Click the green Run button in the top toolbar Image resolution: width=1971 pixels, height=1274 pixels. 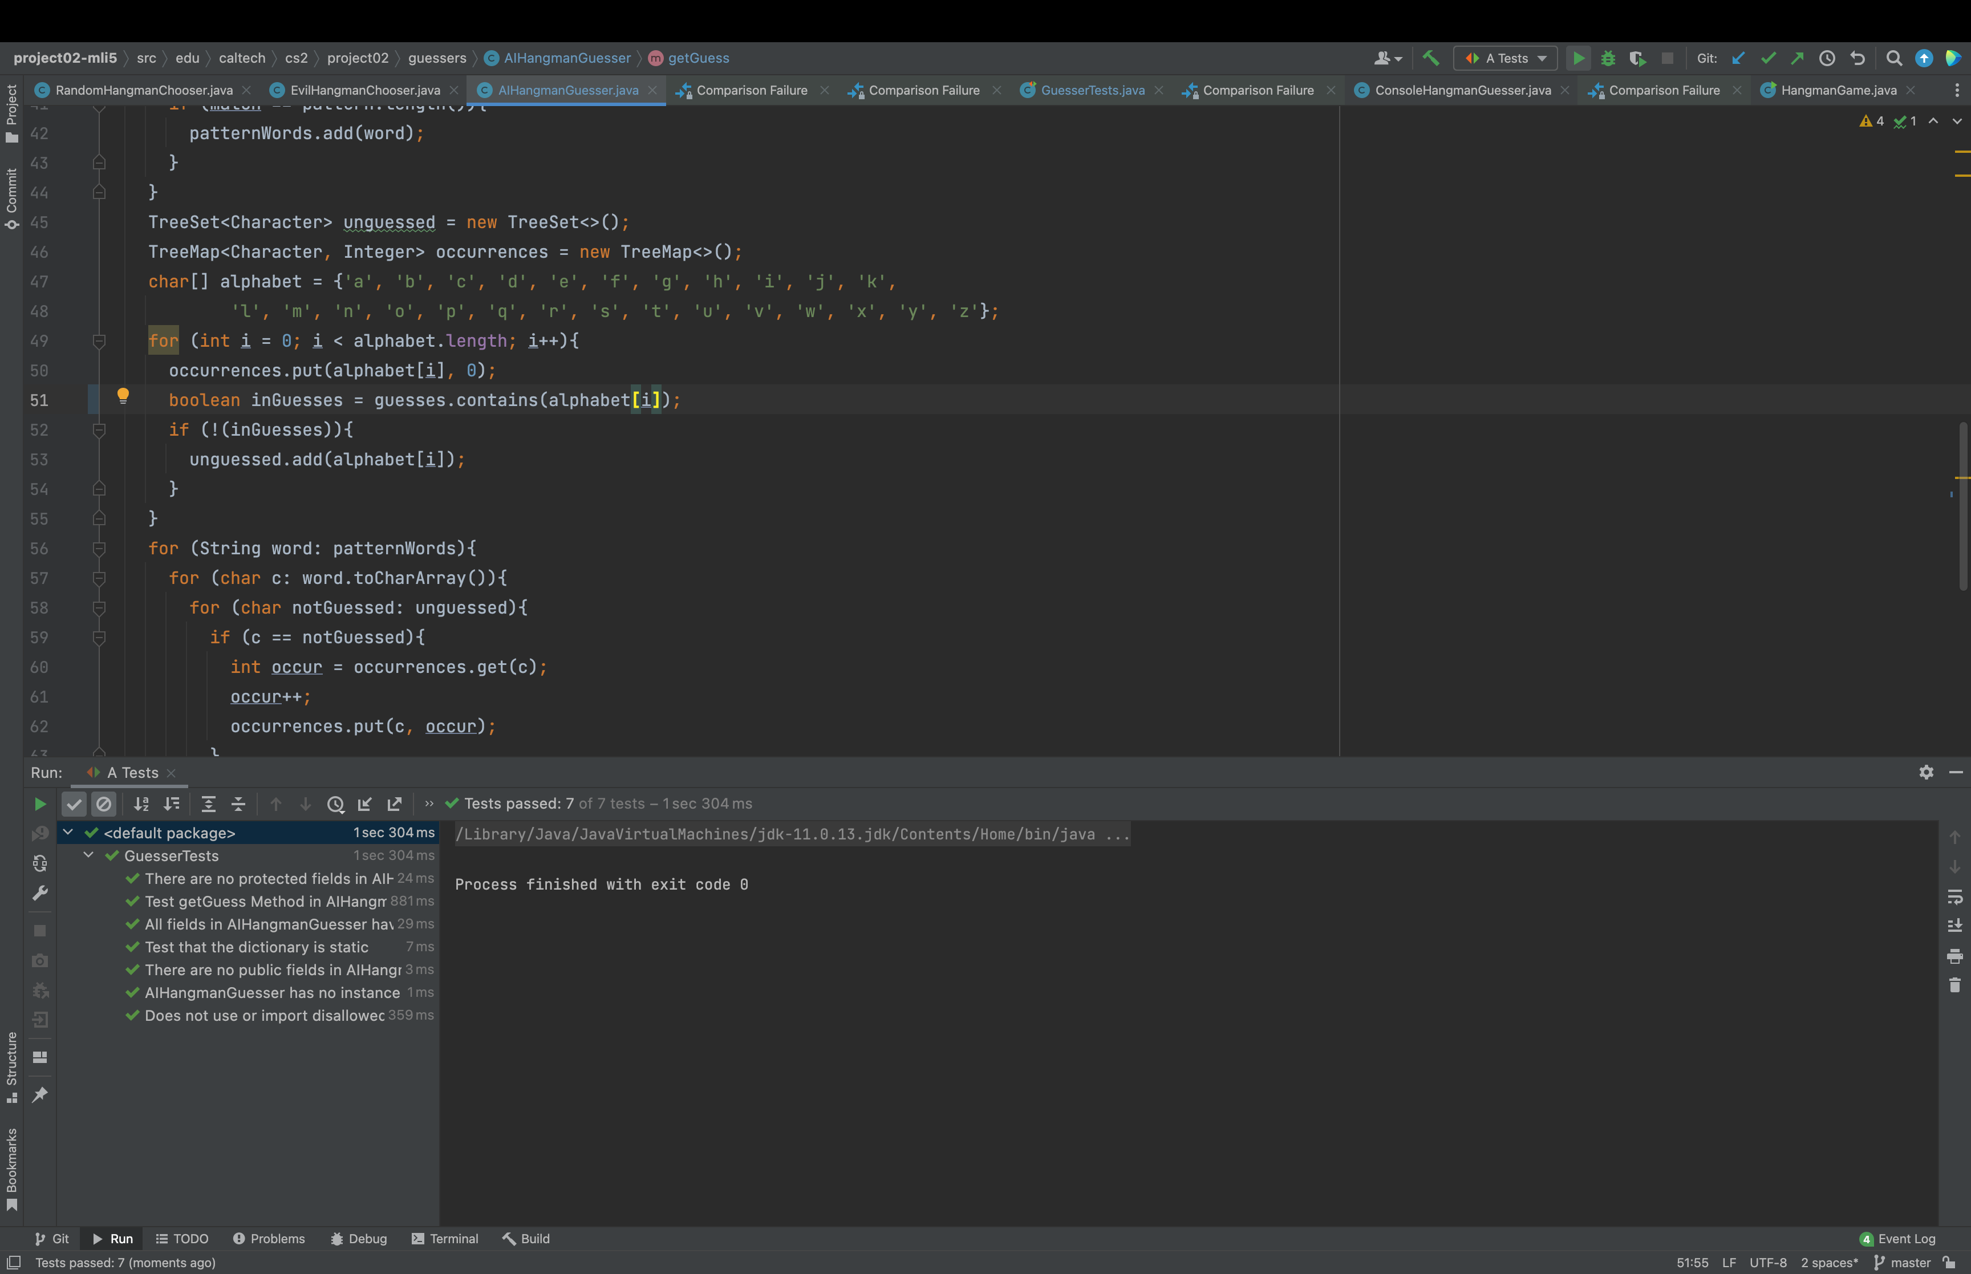click(x=1578, y=58)
